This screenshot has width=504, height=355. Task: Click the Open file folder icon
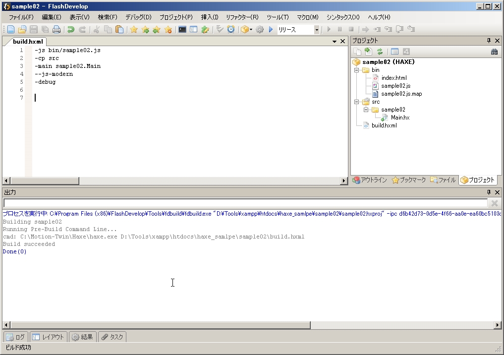pos(22,30)
